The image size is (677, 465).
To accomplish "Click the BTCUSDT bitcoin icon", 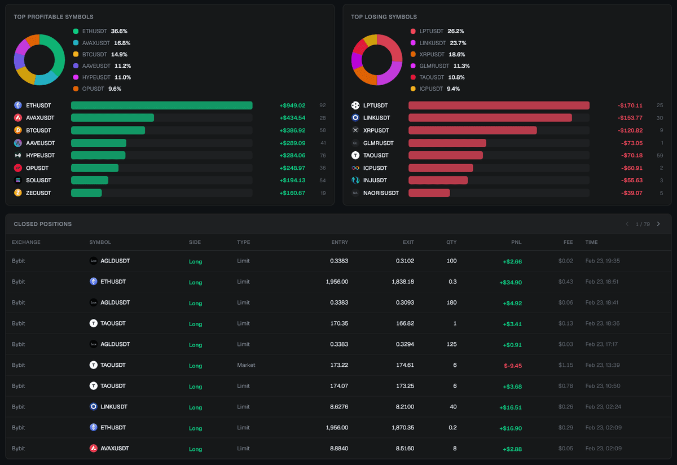I will point(18,130).
